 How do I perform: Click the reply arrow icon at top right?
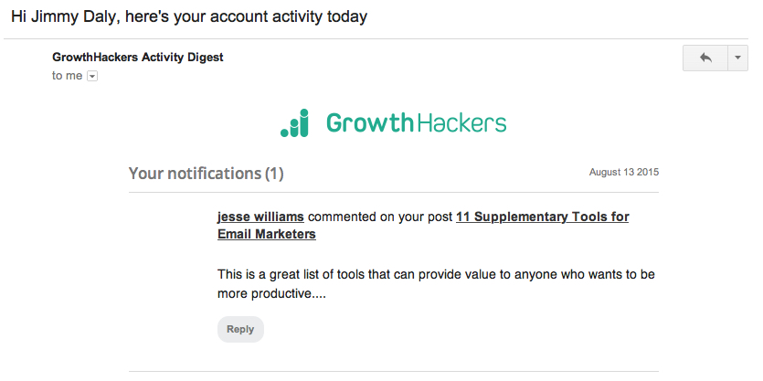click(705, 58)
